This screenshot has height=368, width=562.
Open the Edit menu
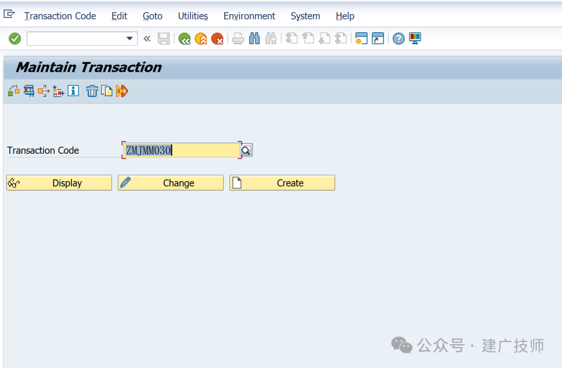click(x=119, y=16)
